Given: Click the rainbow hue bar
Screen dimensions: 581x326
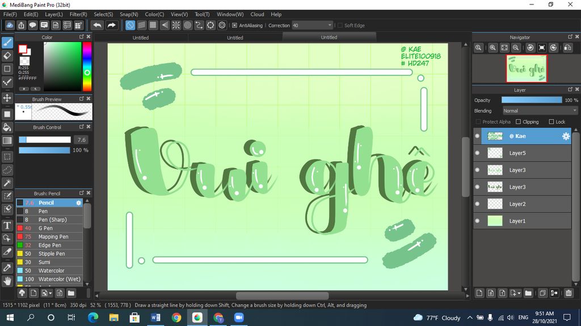Looking at the screenshot, I should pyautogui.click(x=87, y=67).
